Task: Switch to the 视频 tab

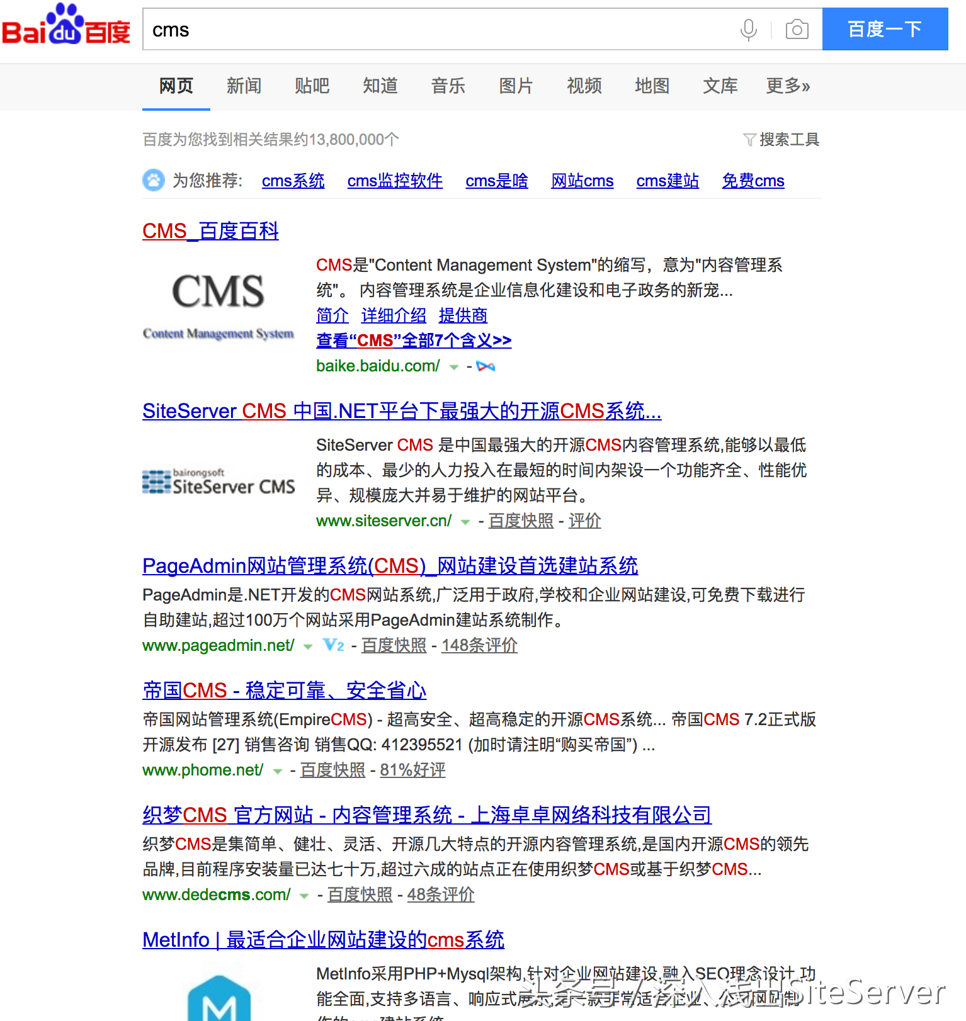Action: (584, 86)
